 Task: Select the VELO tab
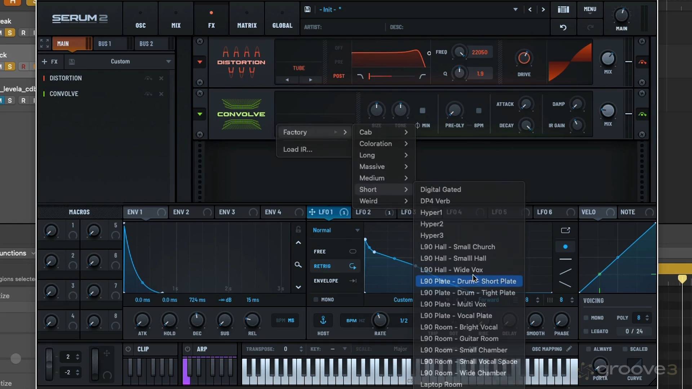click(597, 212)
